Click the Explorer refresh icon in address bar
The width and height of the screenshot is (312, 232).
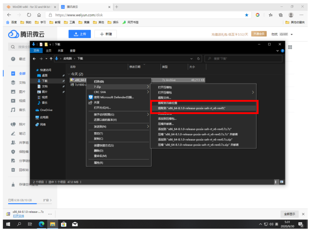tap(198, 59)
